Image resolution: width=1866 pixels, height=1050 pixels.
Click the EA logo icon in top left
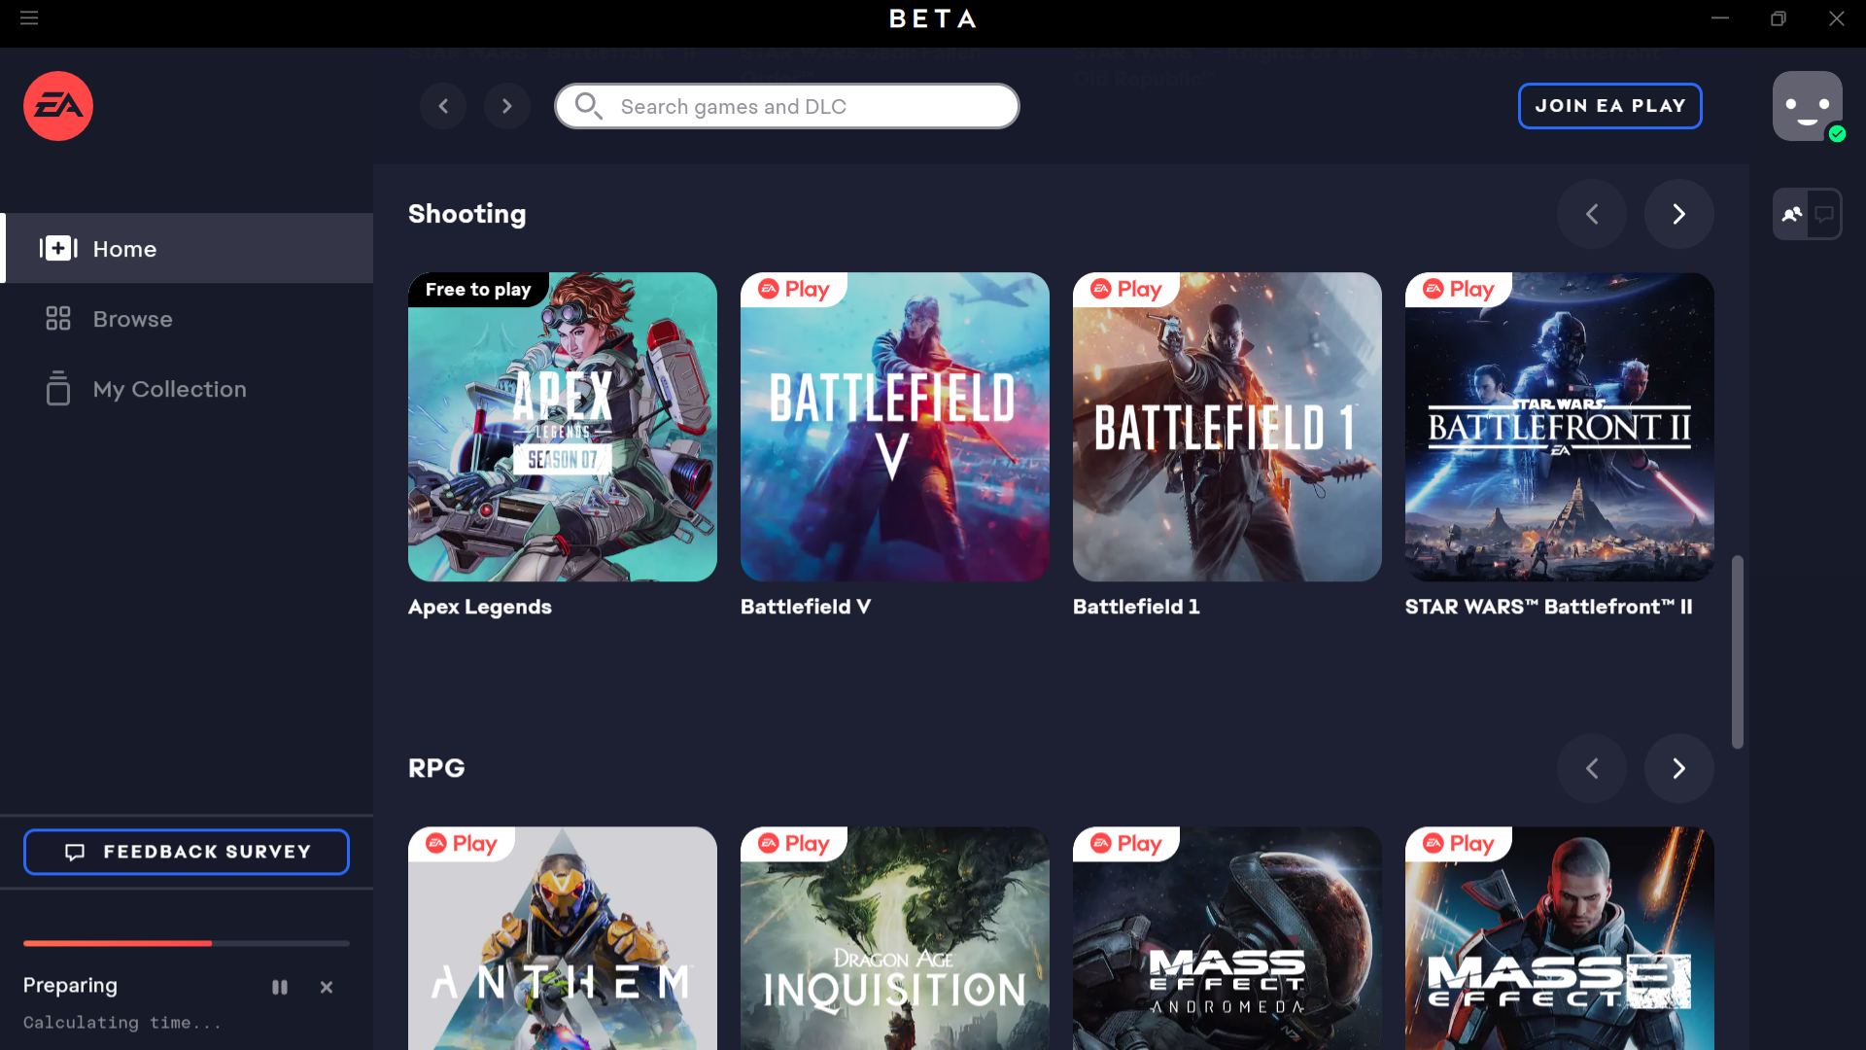click(x=57, y=105)
